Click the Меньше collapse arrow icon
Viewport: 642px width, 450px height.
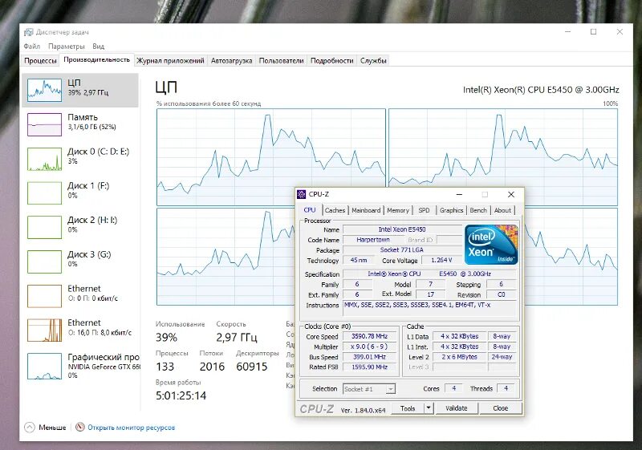pyautogui.click(x=30, y=428)
